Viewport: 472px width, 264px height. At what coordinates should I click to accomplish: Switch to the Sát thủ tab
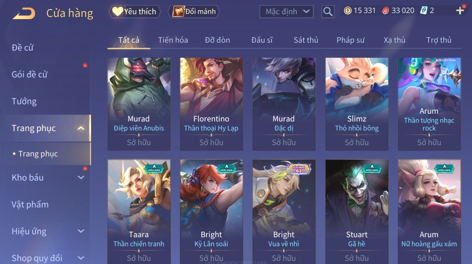click(x=306, y=40)
